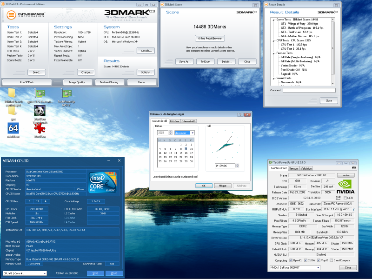Click the Online ResultBrowser button

[210, 38]
